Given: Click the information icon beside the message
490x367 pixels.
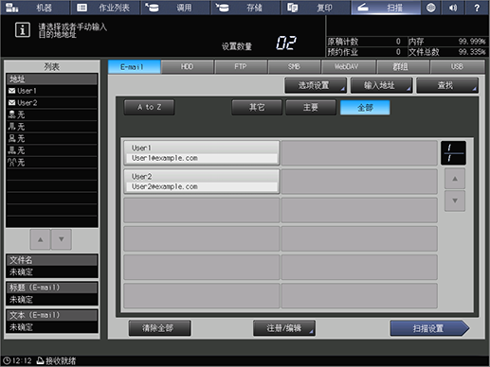Looking at the screenshot, I should [23, 30].
